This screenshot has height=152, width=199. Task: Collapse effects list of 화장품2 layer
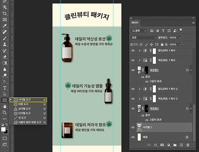[191, 70]
